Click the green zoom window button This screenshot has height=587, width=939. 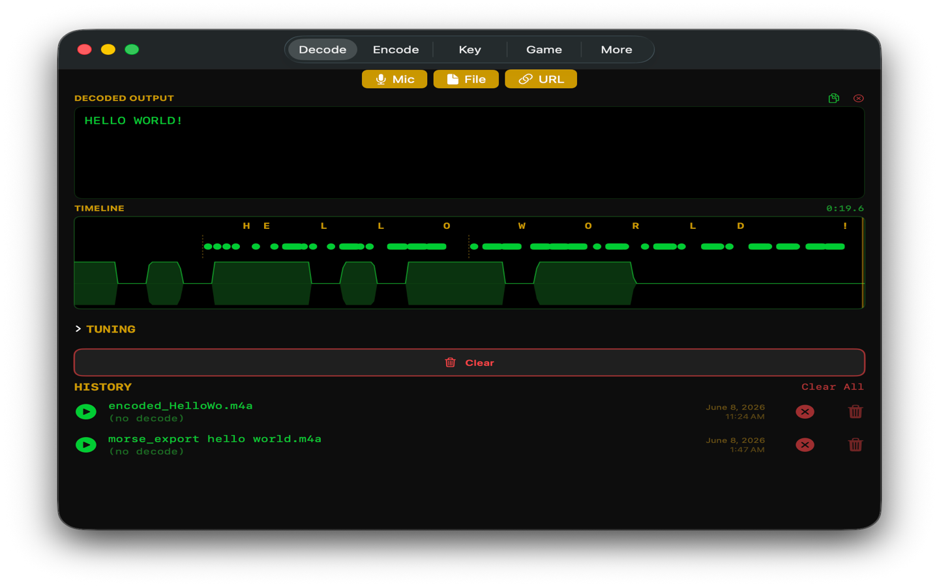click(x=132, y=50)
